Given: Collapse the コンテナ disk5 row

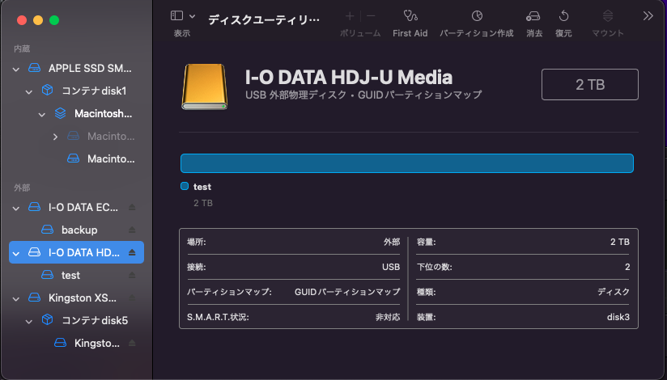Looking at the screenshot, I should pos(29,321).
